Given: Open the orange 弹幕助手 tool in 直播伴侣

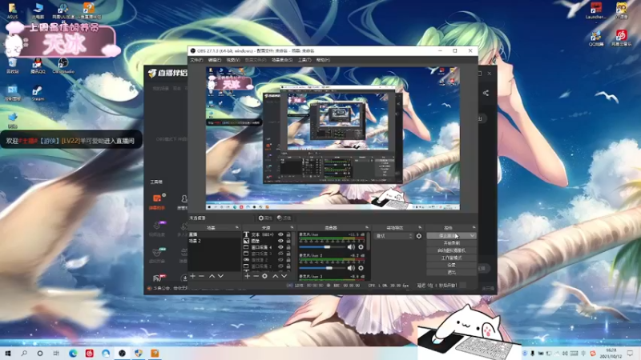Looking at the screenshot, I should pos(156,202).
